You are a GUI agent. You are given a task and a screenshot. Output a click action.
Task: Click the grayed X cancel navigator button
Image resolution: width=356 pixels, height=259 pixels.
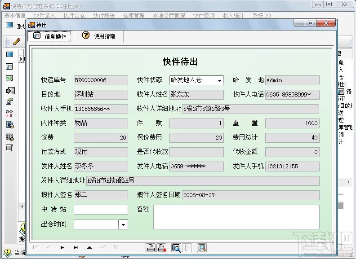coord(116,248)
